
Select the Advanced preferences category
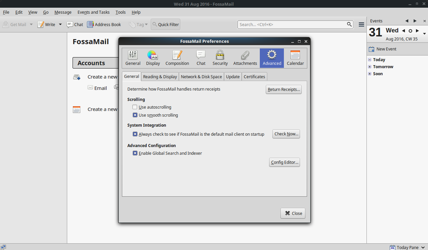(x=272, y=58)
